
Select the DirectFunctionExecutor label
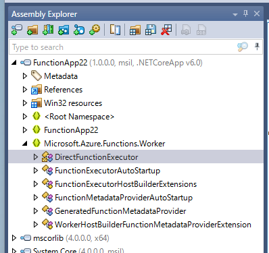pos(97,157)
